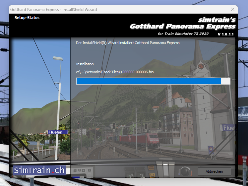
Task: Click the Gotthard Panorama Express logo text
Action: [183, 26]
